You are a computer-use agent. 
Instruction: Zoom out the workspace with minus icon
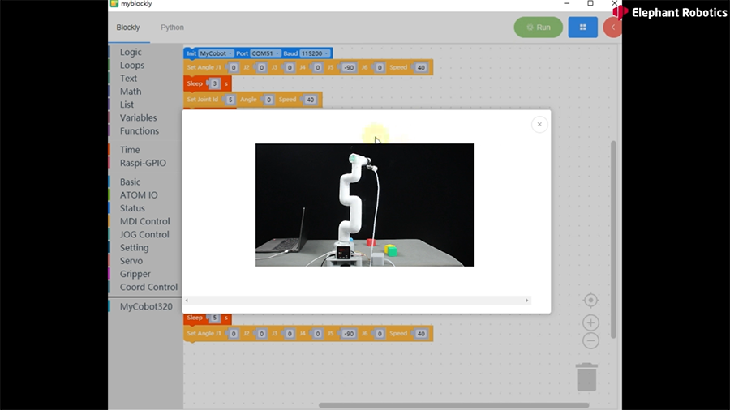590,341
